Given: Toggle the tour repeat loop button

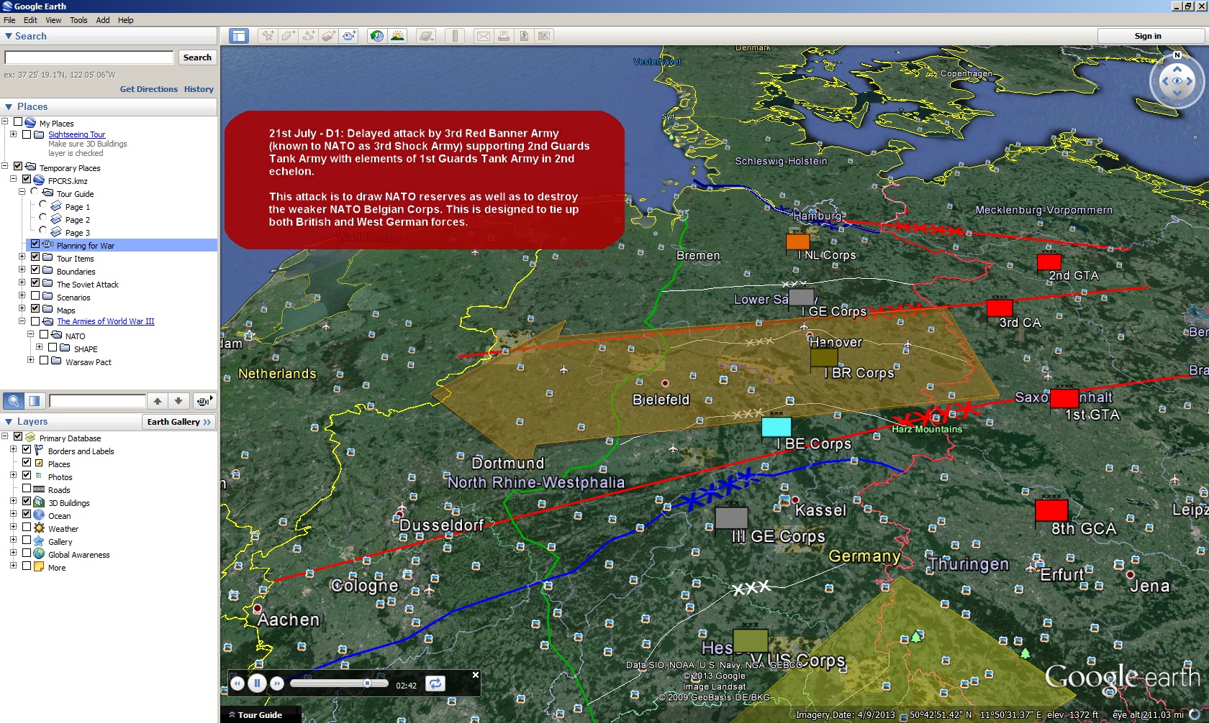Looking at the screenshot, I should click(435, 683).
